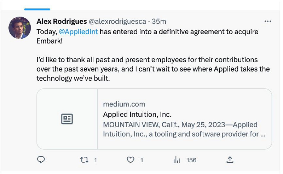Open tweet analytics bar chart icon
Viewport: 283px width, 174px height.
[x=177, y=160]
